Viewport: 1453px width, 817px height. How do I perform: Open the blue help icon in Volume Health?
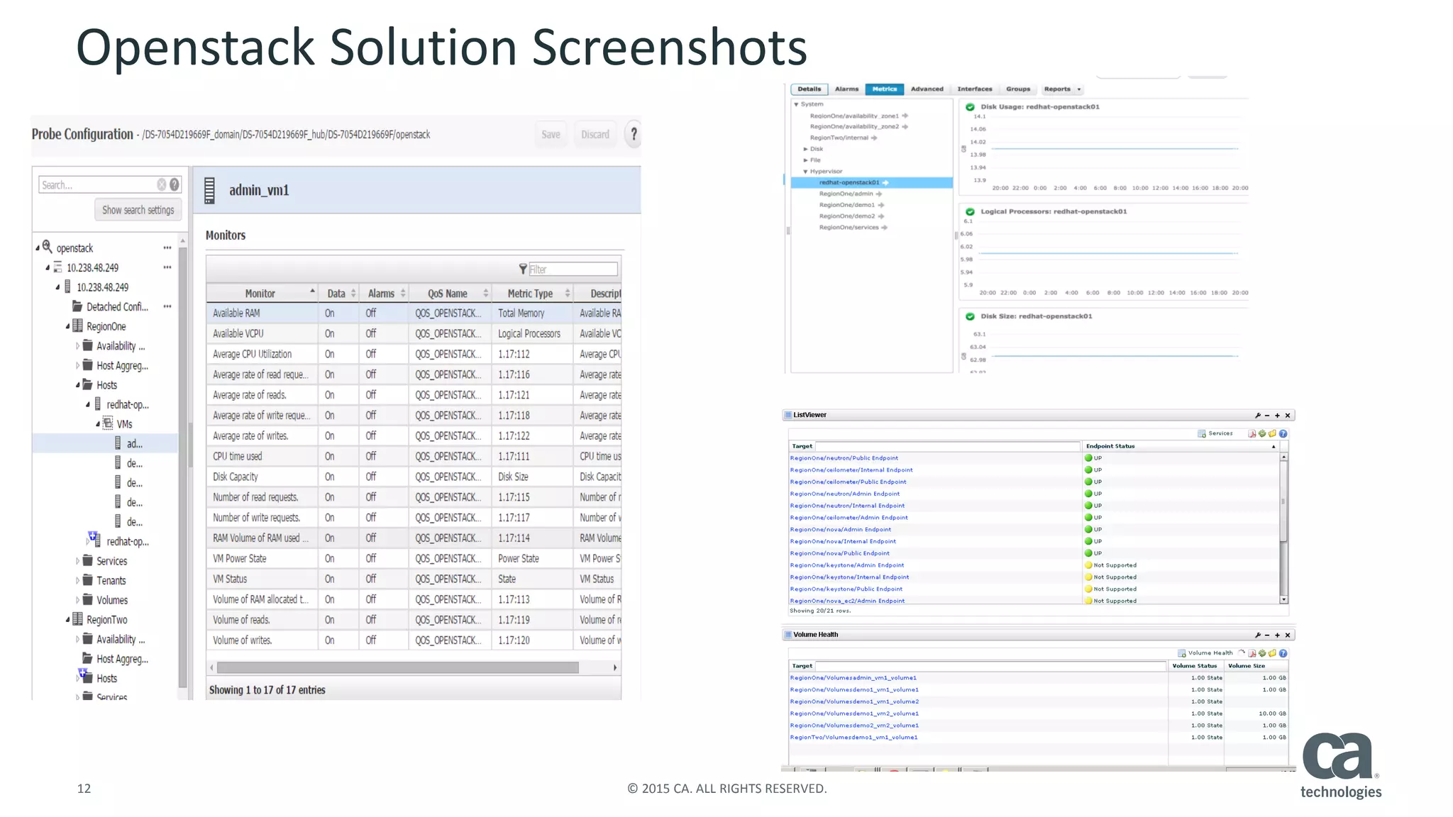[x=1283, y=653]
